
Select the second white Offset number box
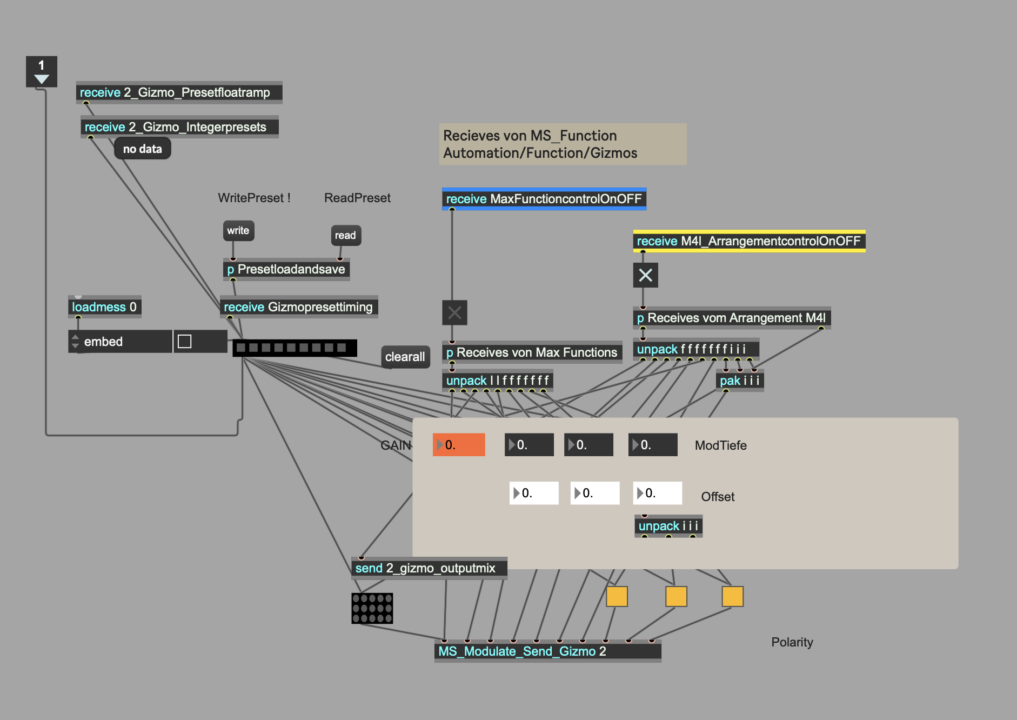[x=595, y=493]
